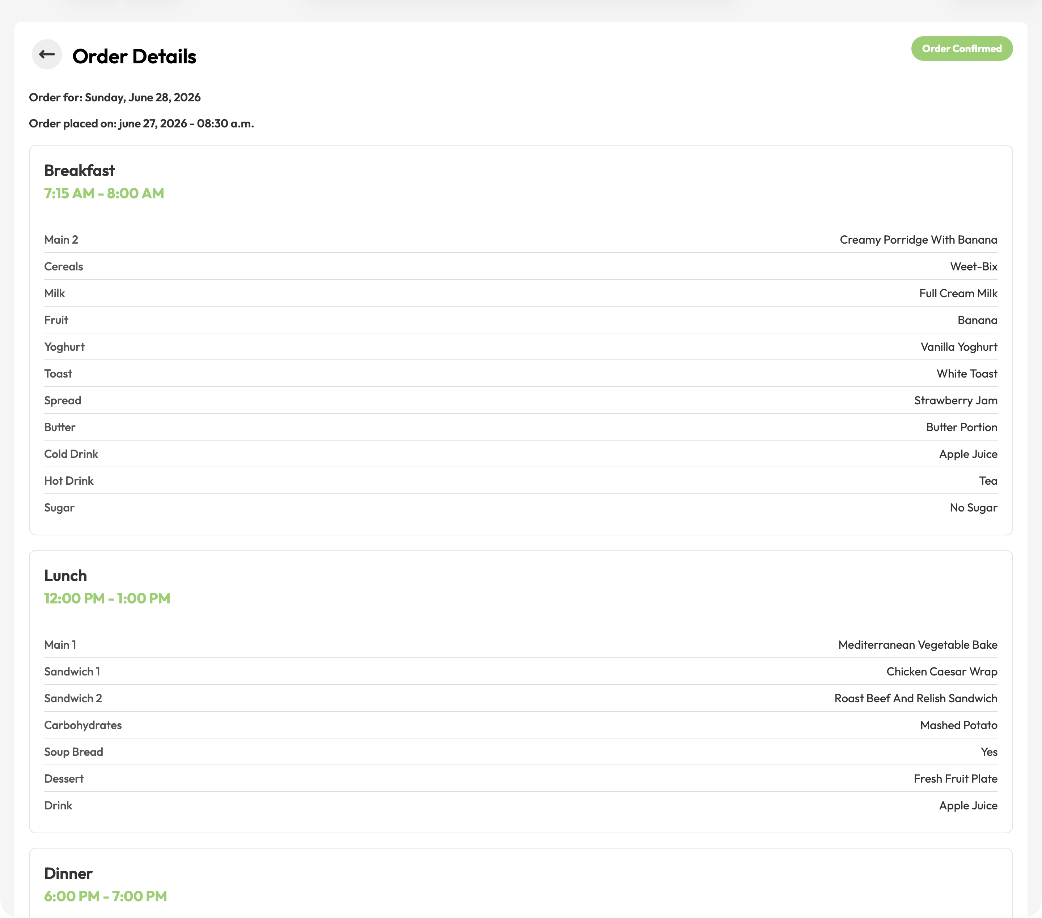This screenshot has height=918, width=1042.
Task: Click the 'Fruit' row label
Action: tap(56, 320)
